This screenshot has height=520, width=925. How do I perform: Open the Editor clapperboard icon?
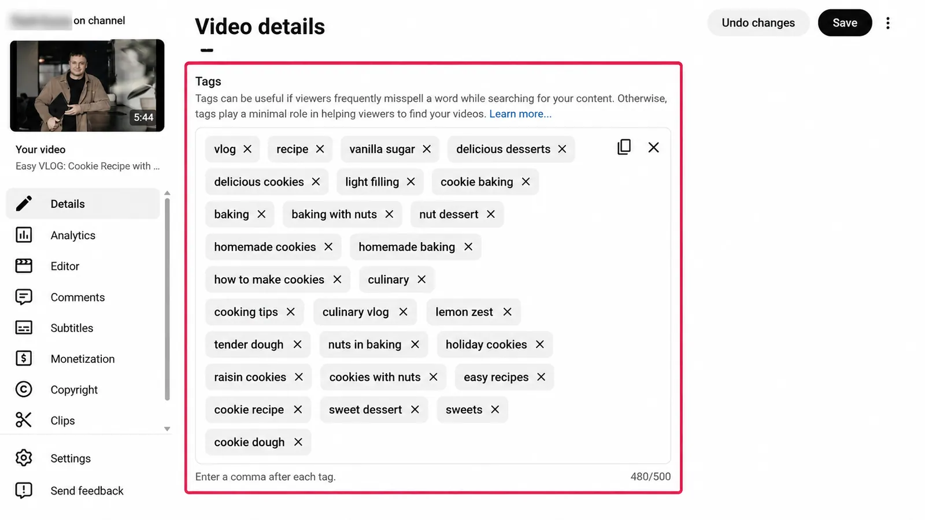coord(24,266)
